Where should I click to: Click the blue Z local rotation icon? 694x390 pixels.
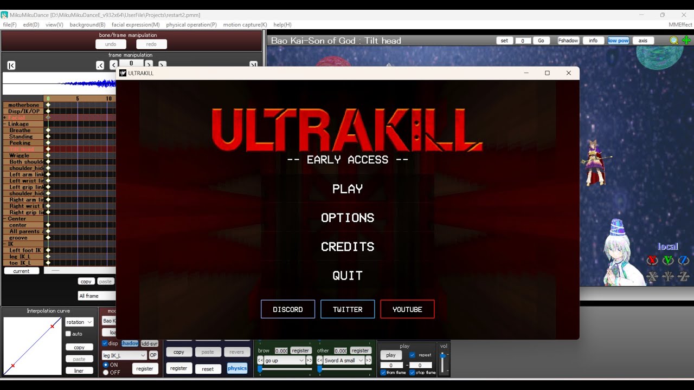pos(684,261)
